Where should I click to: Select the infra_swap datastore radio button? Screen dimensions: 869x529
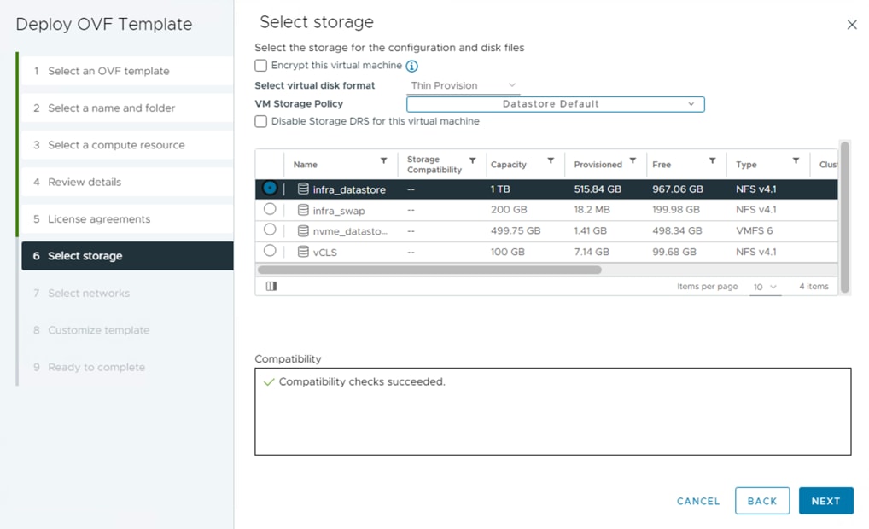(x=270, y=209)
